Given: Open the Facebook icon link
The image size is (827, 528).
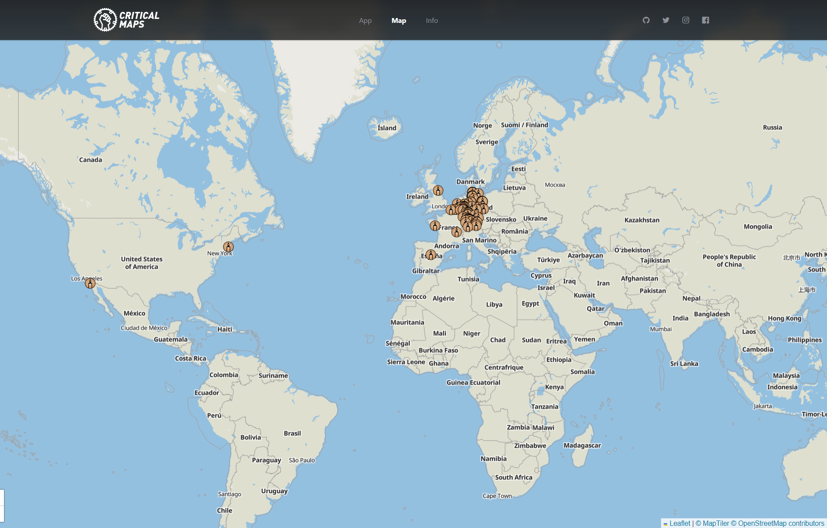Looking at the screenshot, I should [x=706, y=20].
